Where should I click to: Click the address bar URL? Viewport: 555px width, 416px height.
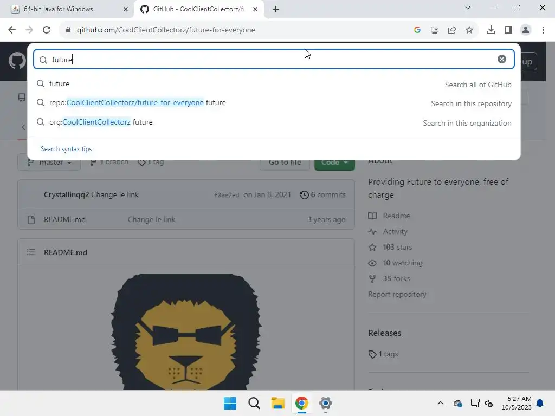click(x=166, y=30)
